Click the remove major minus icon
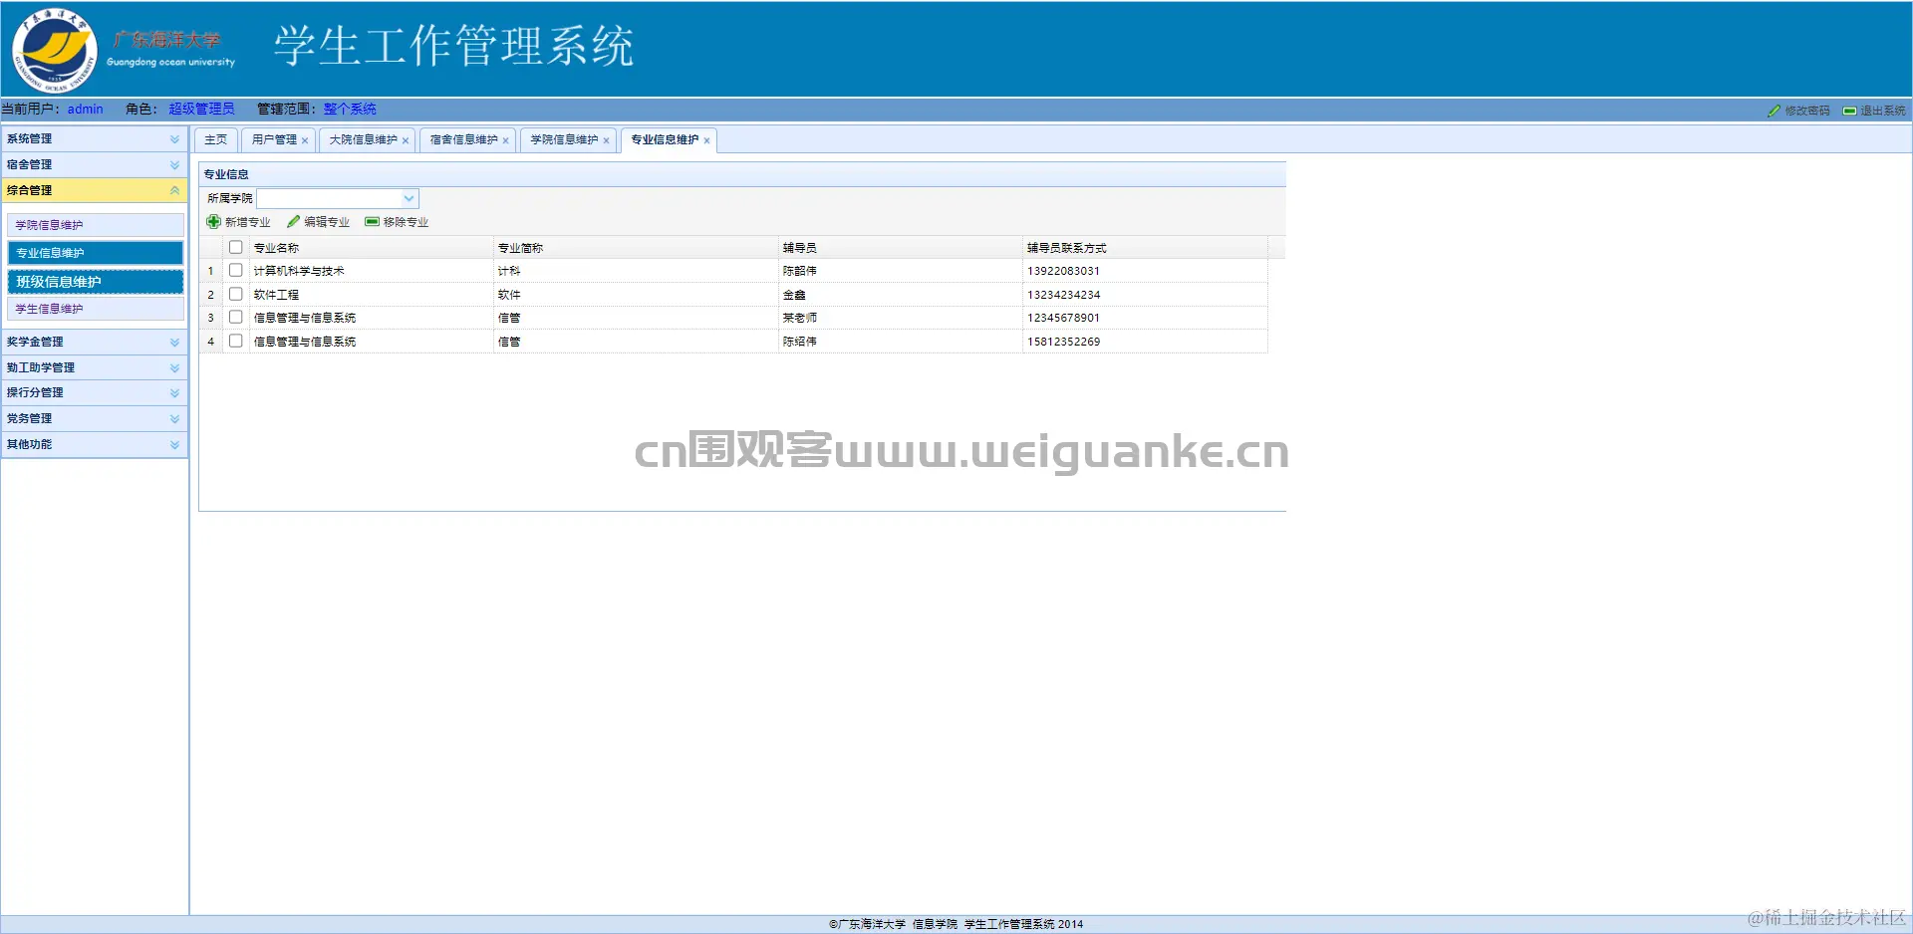 point(372,222)
